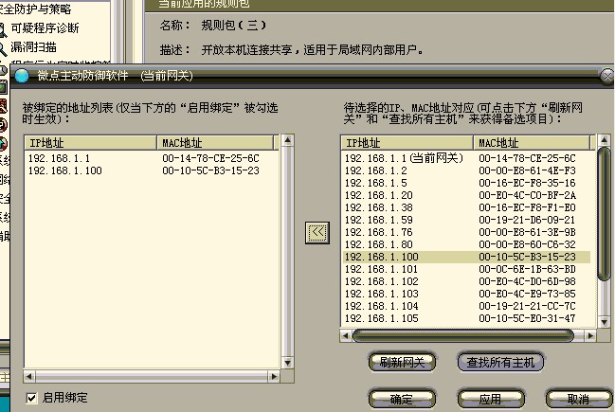The image size is (615, 412).
Task: Open 漏洞扫描 in the sidebar
Action: coord(33,47)
